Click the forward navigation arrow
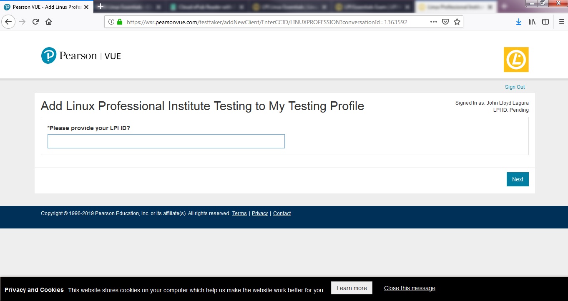 22,22
